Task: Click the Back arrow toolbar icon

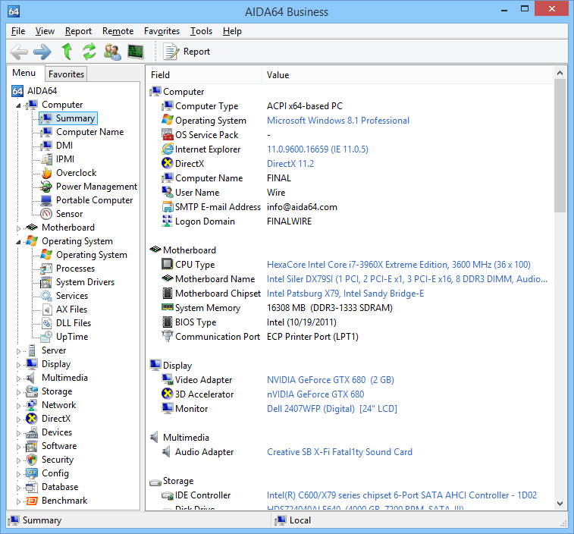Action: (19, 52)
